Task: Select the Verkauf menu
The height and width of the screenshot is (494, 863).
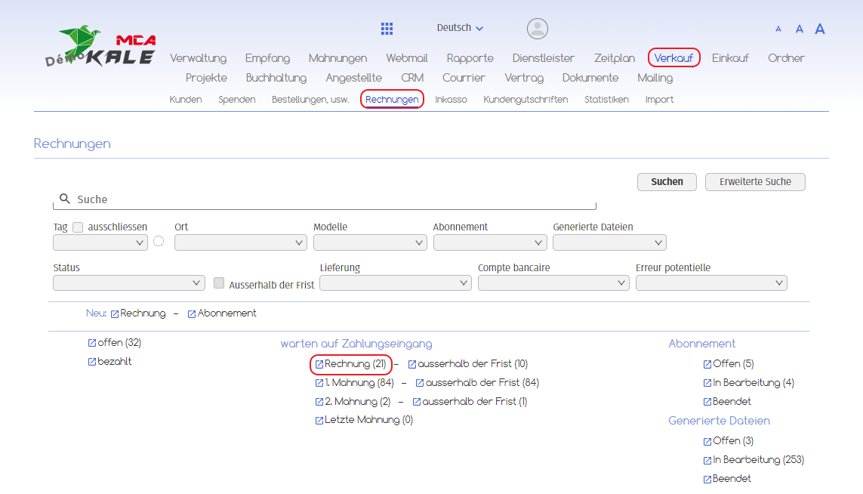Action: pos(673,58)
